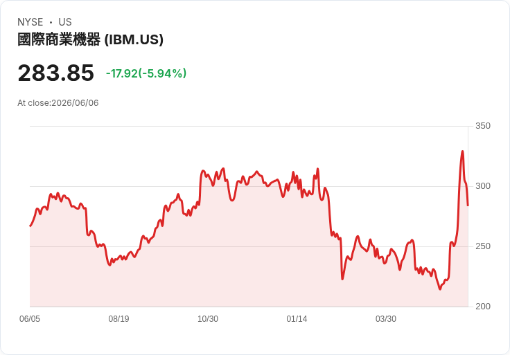
Task: Click the NYSE exchange label
Action: pos(30,22)
